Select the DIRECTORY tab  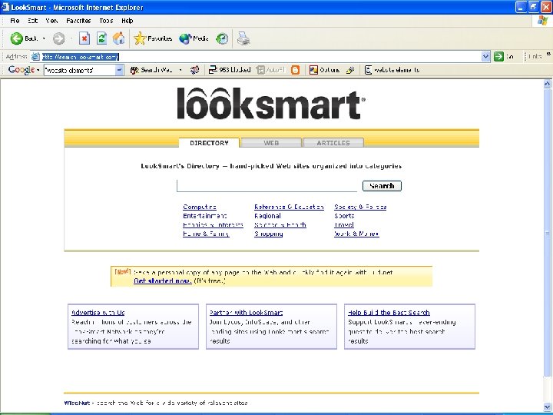(x=209, y=143)
